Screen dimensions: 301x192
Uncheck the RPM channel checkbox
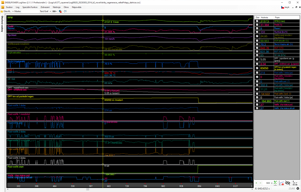(257, 21)
